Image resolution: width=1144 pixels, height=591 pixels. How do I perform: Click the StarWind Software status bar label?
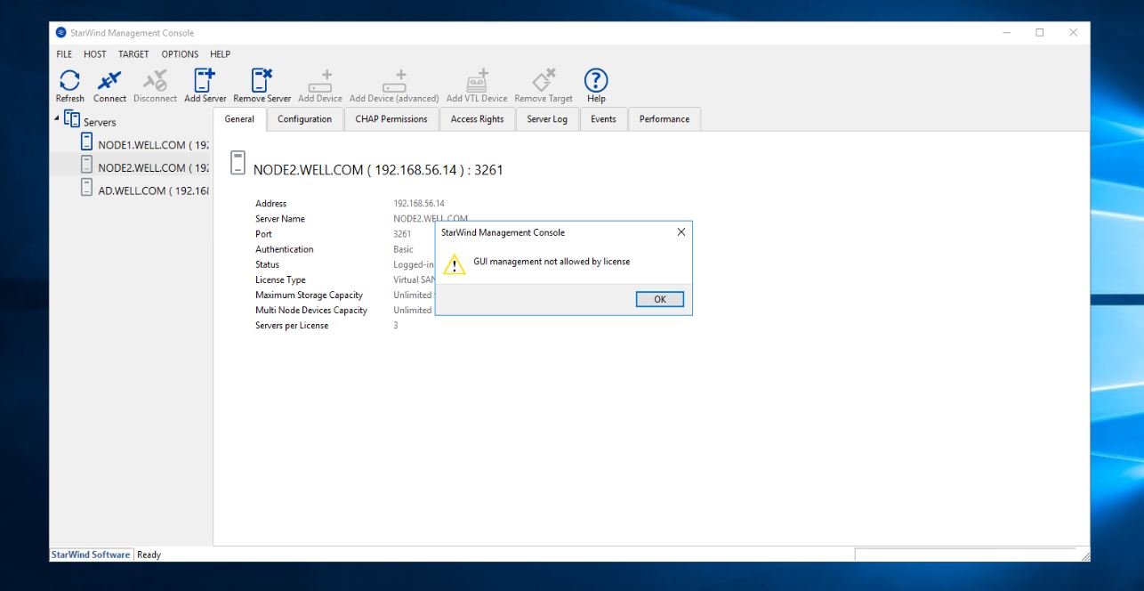(x=91, y=555)
